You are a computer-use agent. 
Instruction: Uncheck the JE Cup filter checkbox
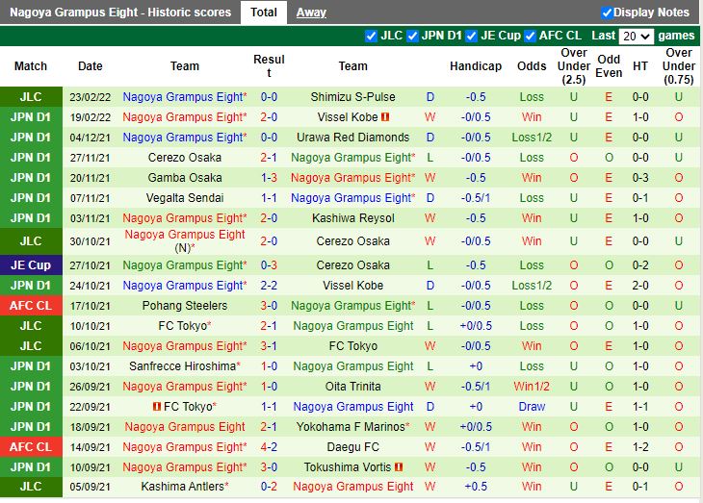tap(471, 36)
